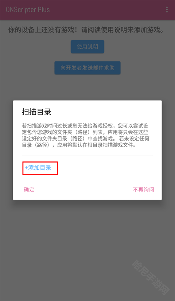Click the scan directory explanation paragraph
The height and width of the screenshot is (301, 175).
click(86, 135)
